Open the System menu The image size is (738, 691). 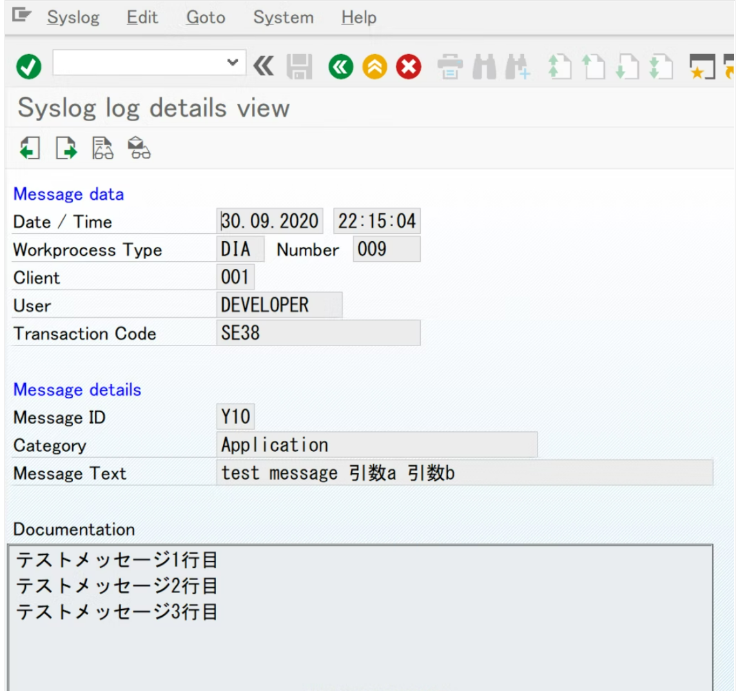(283, 17)
